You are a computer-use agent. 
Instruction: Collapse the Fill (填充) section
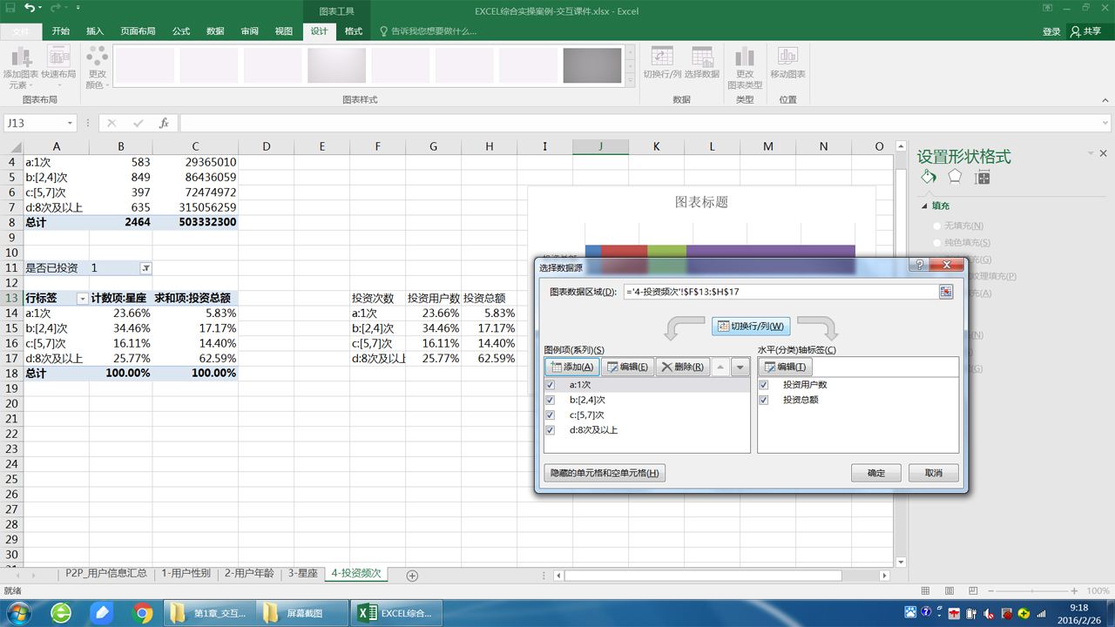coord(925,206)
